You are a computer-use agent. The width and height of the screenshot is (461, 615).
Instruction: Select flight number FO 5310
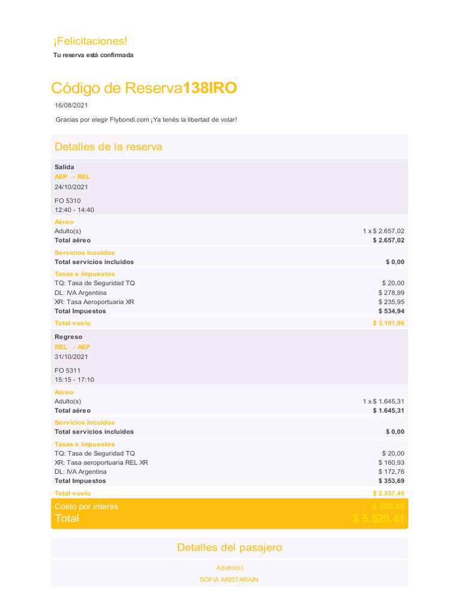[67, 201]
